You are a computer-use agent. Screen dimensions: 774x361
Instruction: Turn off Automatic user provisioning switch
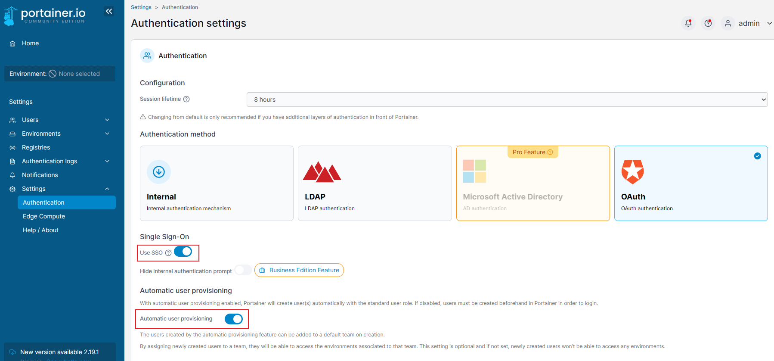tap(233, 319)
